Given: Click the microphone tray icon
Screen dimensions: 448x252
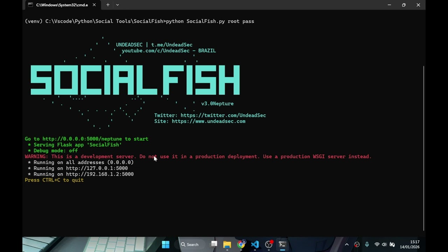Looking at the screenshot, I should 367,245.
